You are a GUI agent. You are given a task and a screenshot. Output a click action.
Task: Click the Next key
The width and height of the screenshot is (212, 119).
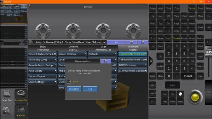180,101
